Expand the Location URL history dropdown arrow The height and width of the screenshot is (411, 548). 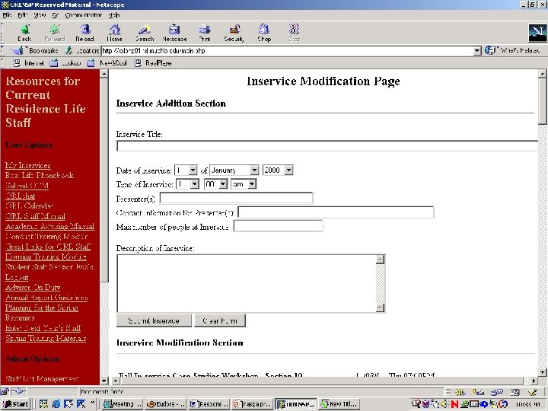click(x=477, y=51)
